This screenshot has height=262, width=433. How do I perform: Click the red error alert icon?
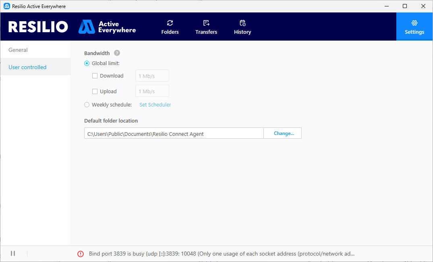click(x=81, y=254)
